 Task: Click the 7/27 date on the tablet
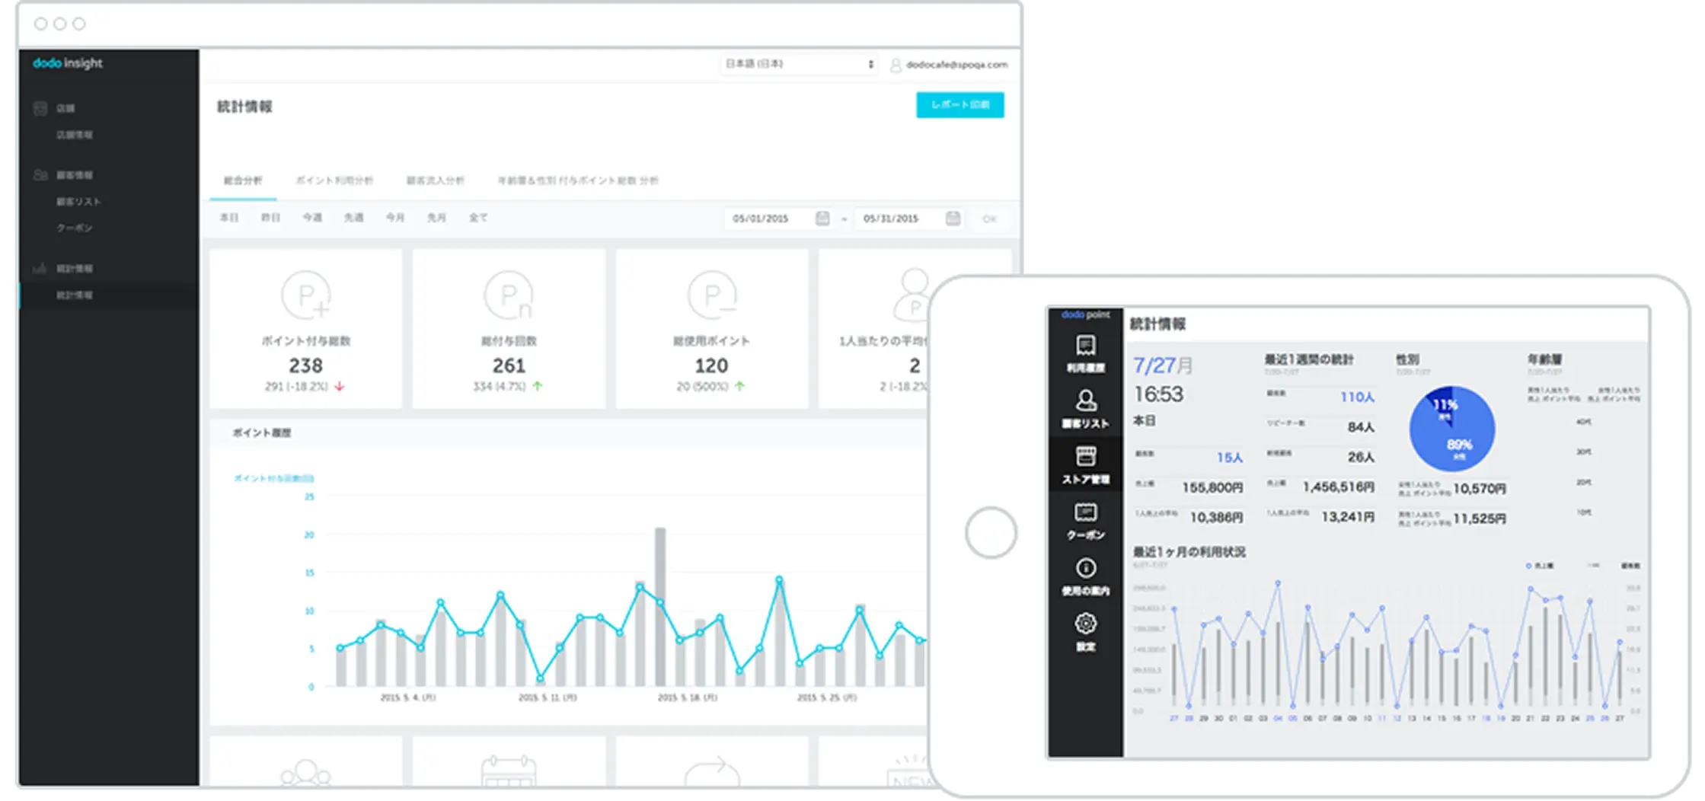[1163, 365]
